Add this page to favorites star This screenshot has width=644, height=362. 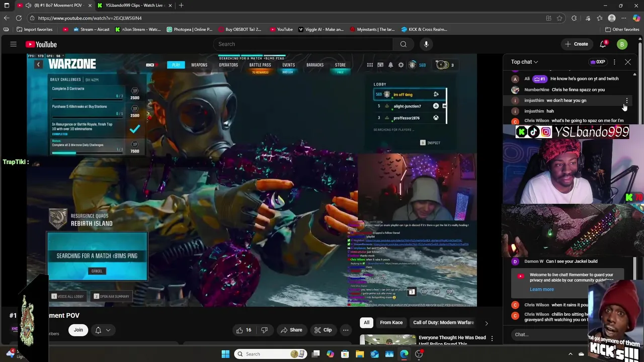point(559,18)
